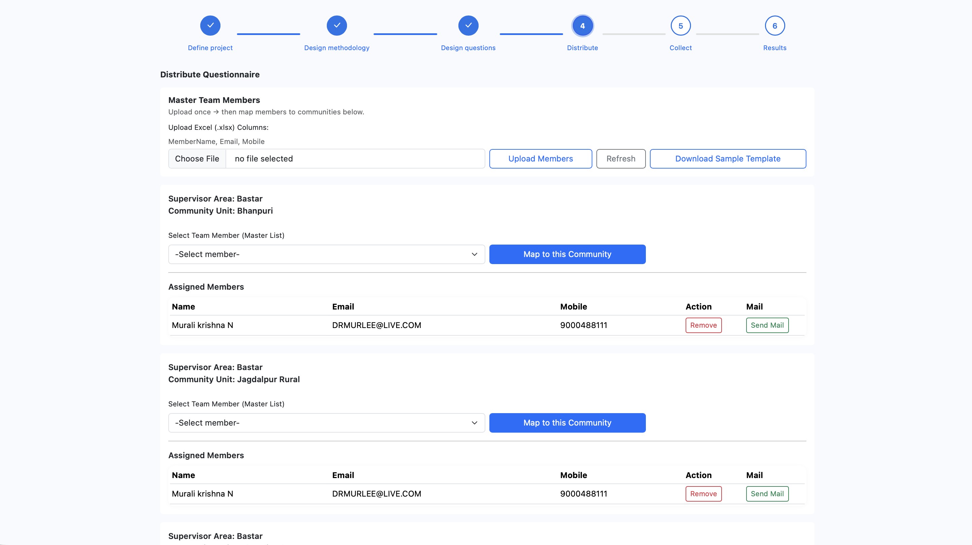
Task: Map selected member to Jagdalpur Rural community
Action: point(567,423)
